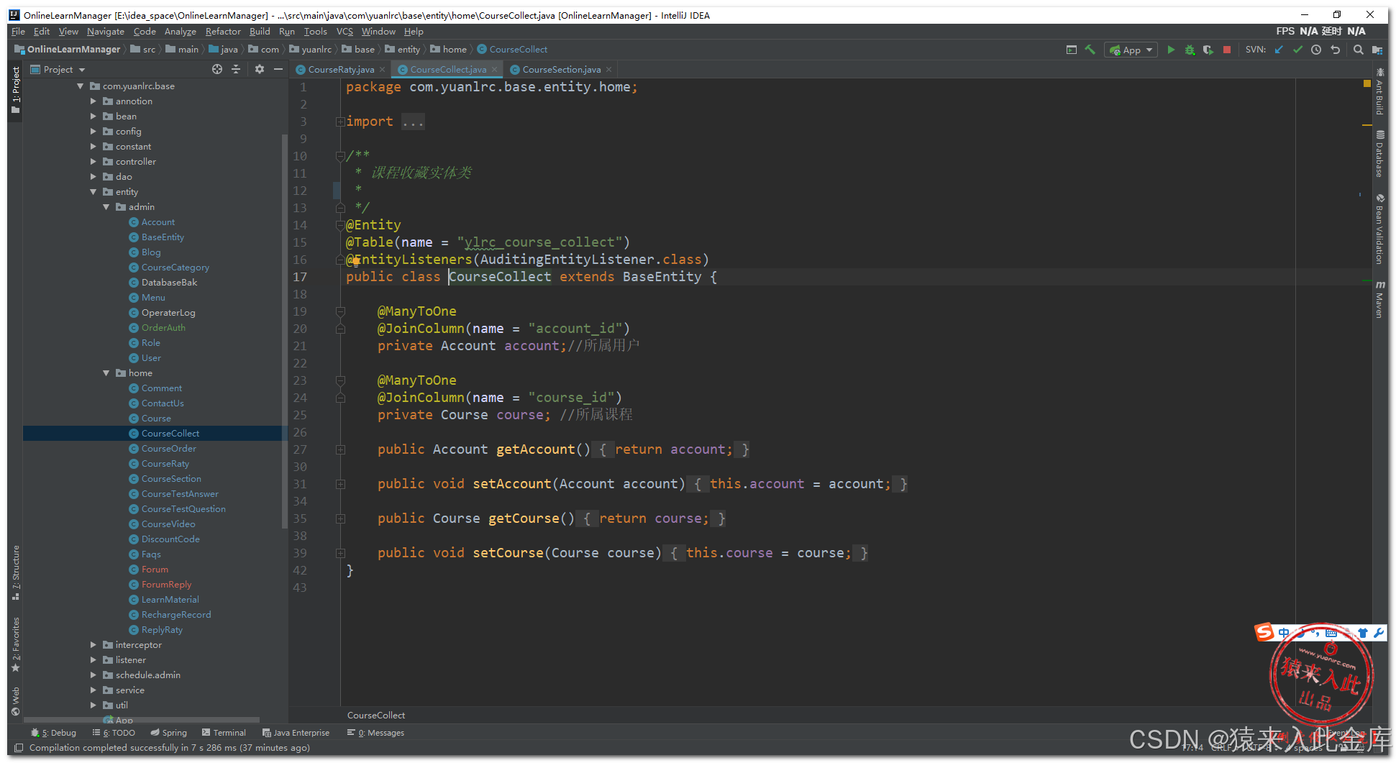This screenshot has height=763, width=1396.
Task: Expand folded import statements
Action: click(339, 122)
